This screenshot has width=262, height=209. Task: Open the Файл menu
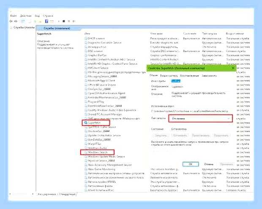pyautogui.click(x=14, y=16)
